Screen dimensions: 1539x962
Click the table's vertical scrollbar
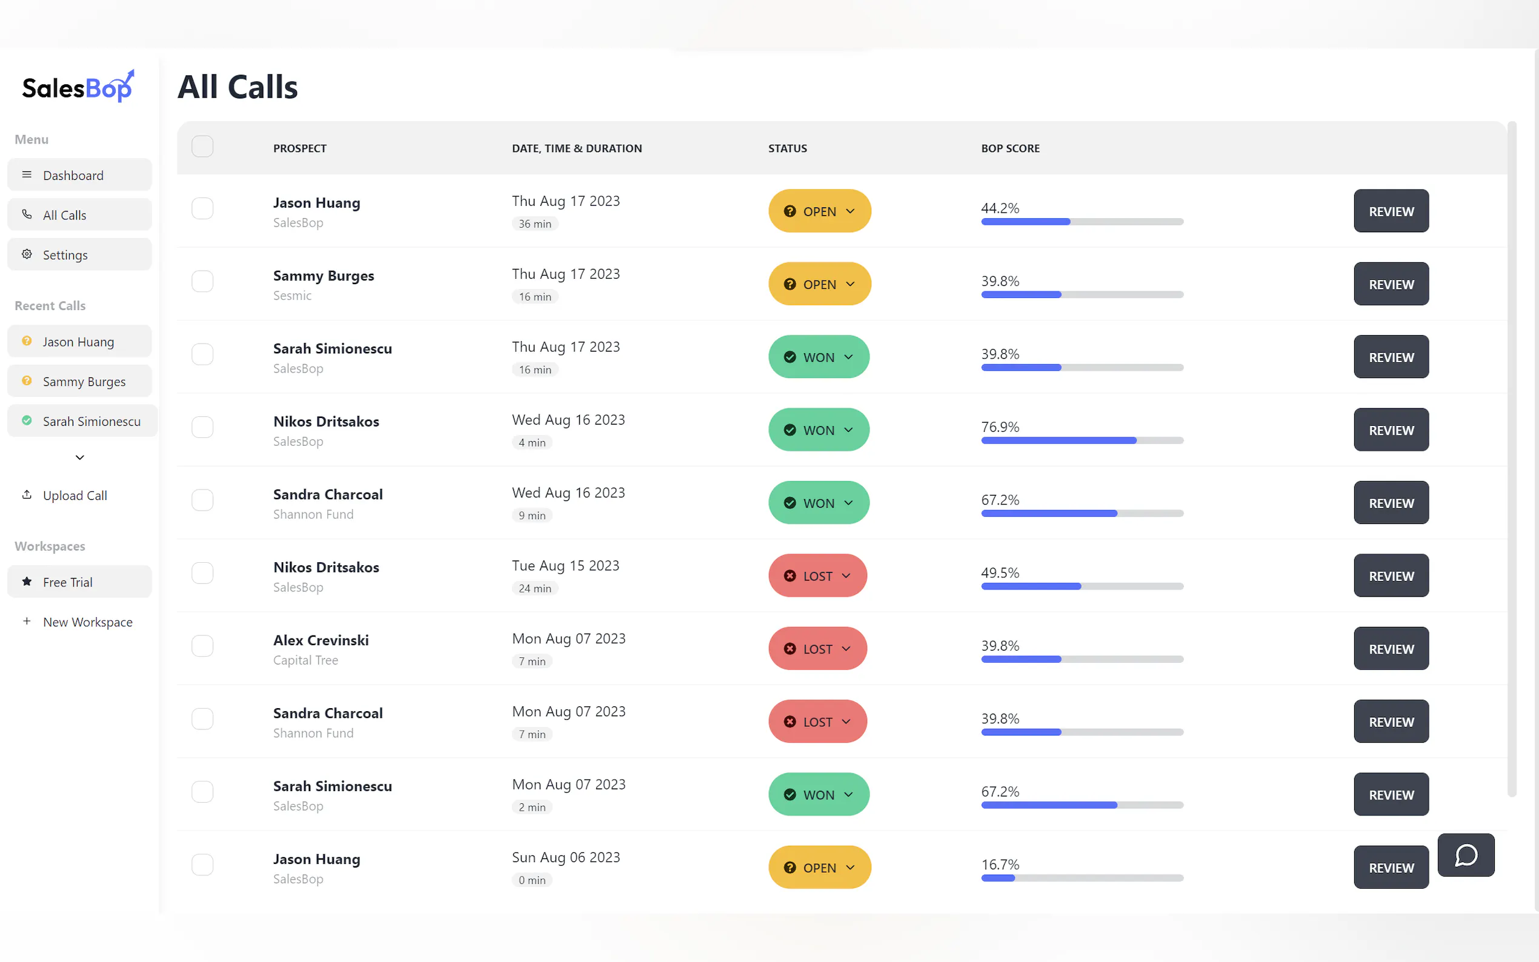(1511, 458)
